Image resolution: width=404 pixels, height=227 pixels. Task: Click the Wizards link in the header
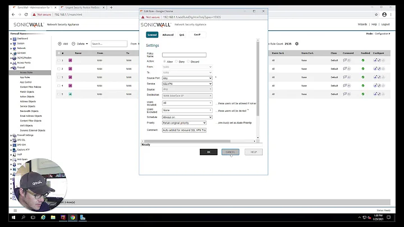coord(362,24)
